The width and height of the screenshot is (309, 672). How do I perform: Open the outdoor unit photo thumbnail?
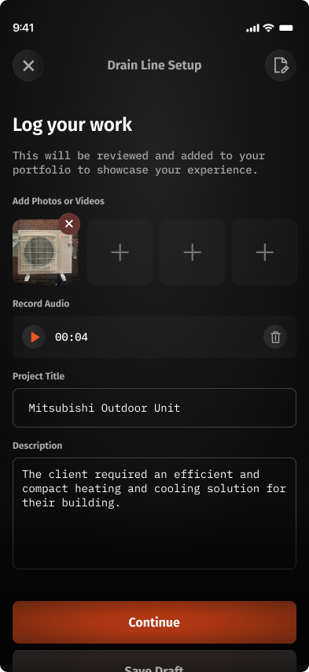45,252
